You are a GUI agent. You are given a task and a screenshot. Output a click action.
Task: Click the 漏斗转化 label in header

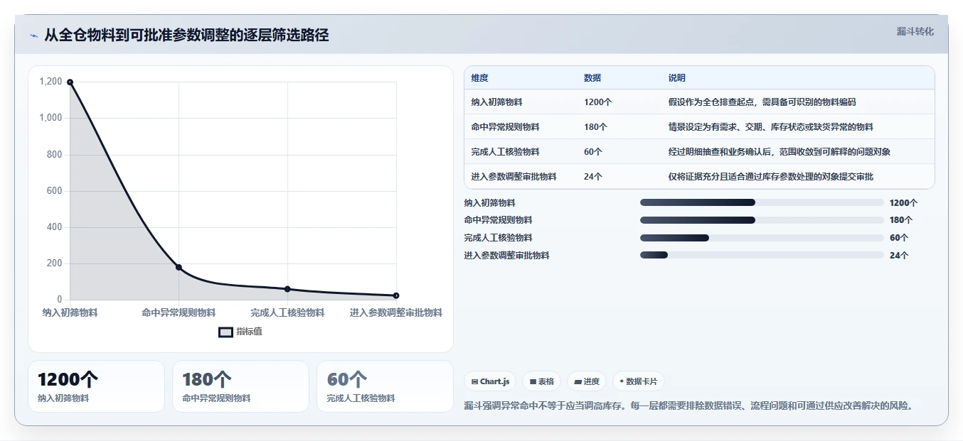pos(915,31)
